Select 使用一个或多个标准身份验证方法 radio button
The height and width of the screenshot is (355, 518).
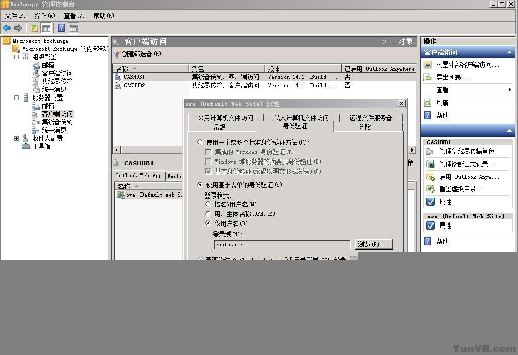pyautogui.click(x=200, y=142)
